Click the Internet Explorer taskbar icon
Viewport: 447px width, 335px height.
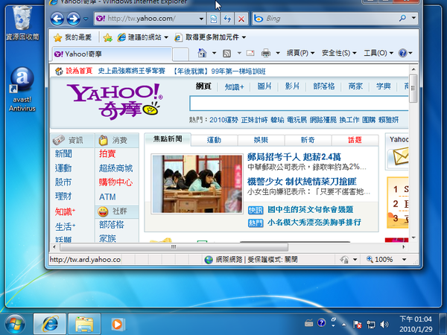(x=50, y=324)
